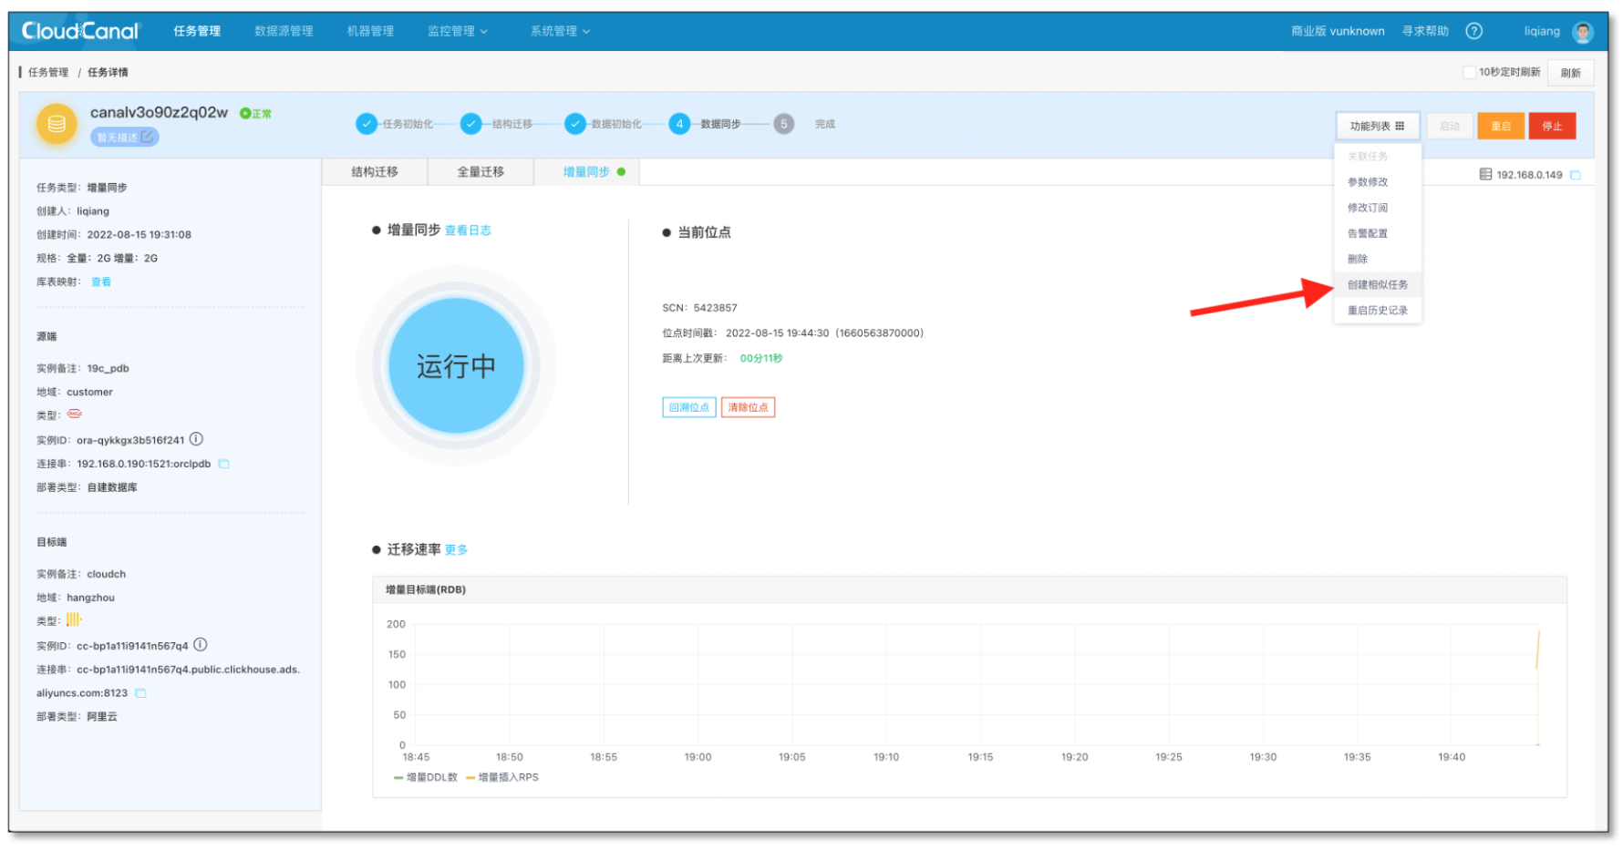This screenshot has height=850, width=1623.
Task: Click the ClickHouse target type icon
Action: pos(73,620)
